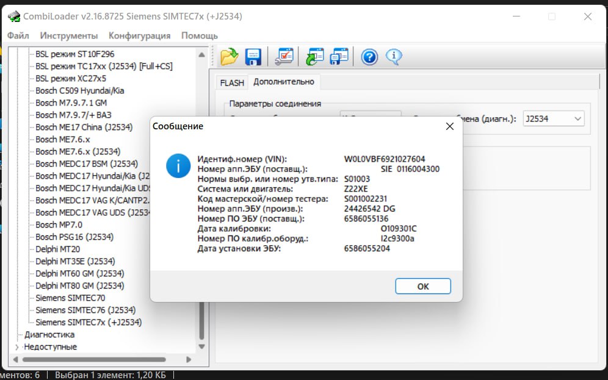The height and width of the screenshot is (380, 608).
Task: Open the Файл menu
Action: click(18, 35)
